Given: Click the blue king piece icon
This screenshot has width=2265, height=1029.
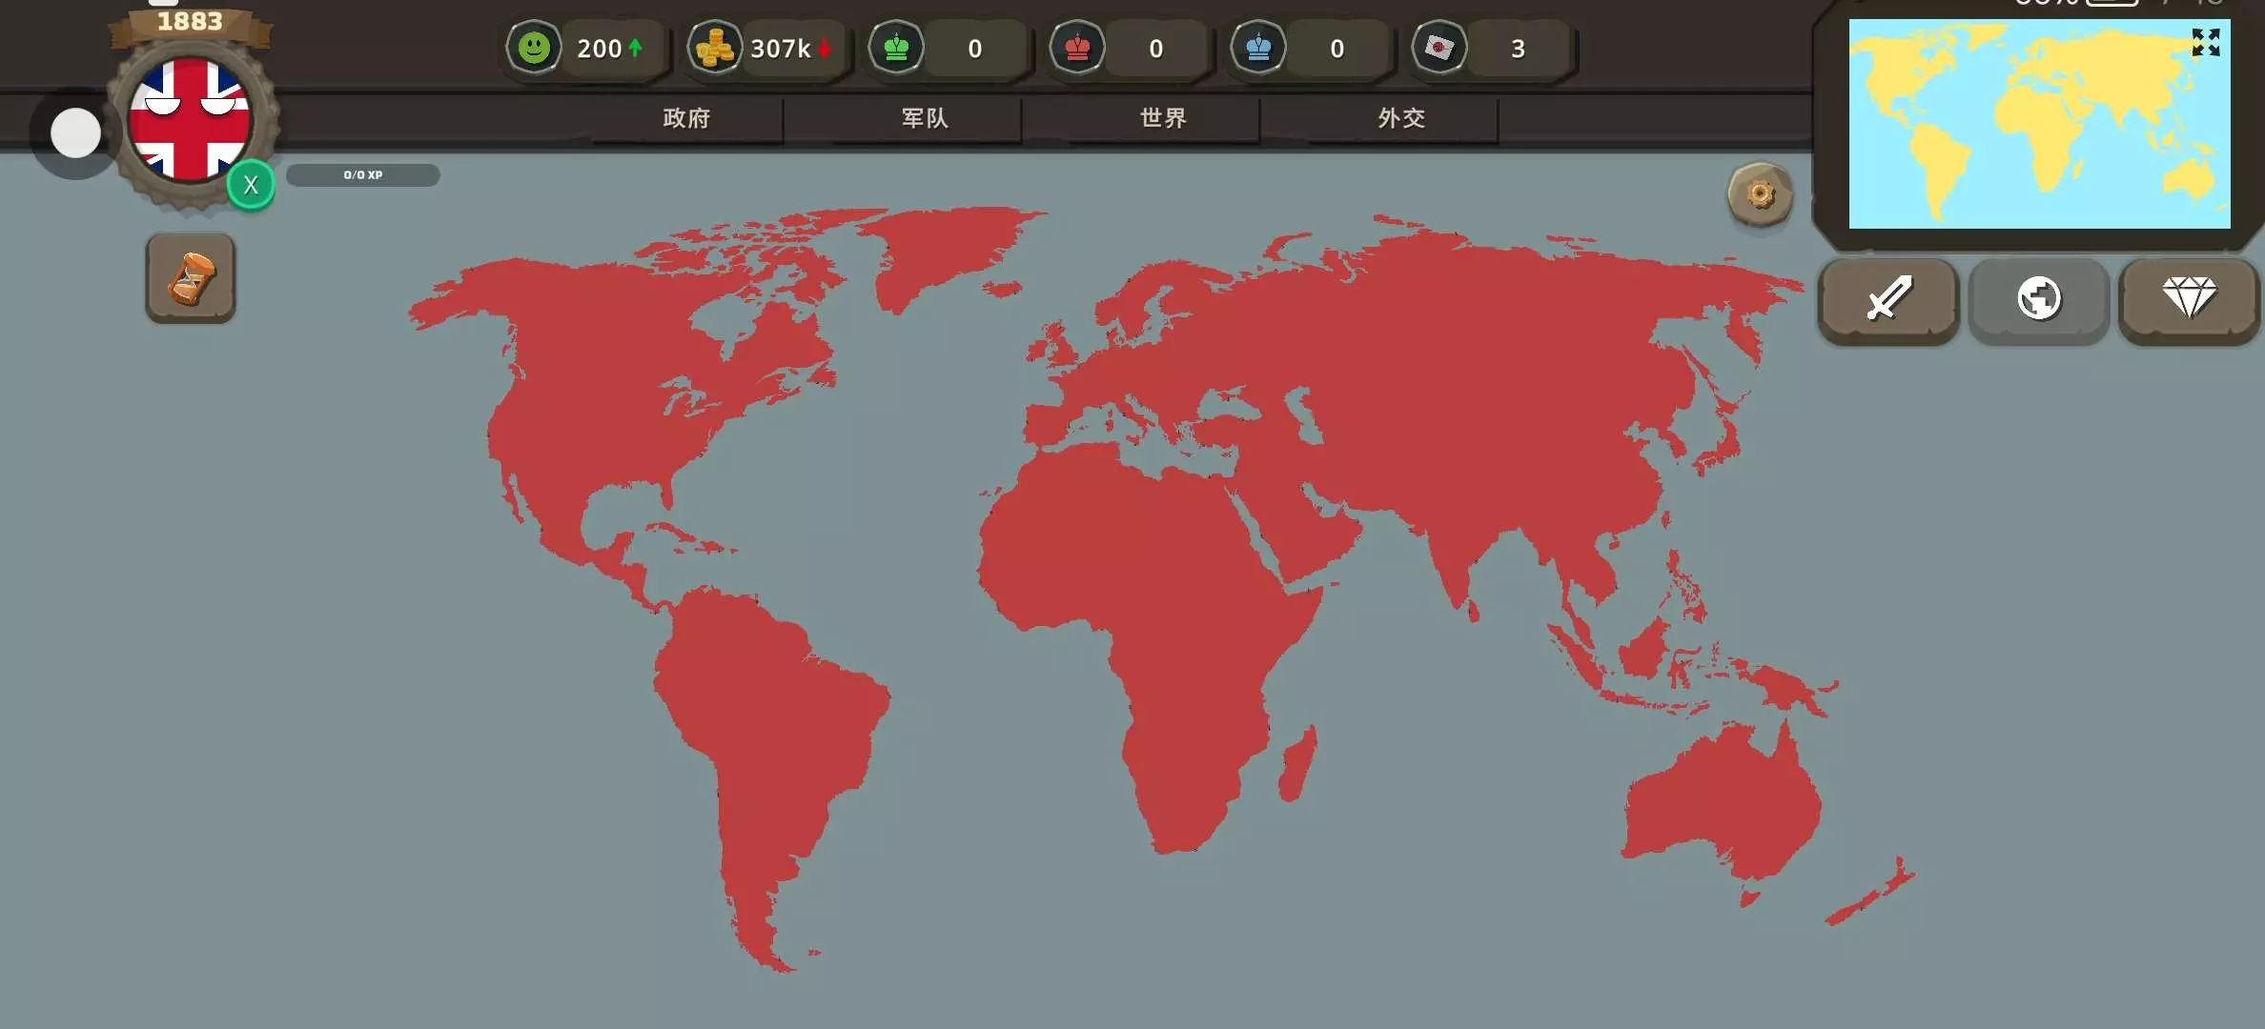Looking at the screenshot, I should 1258,48.
